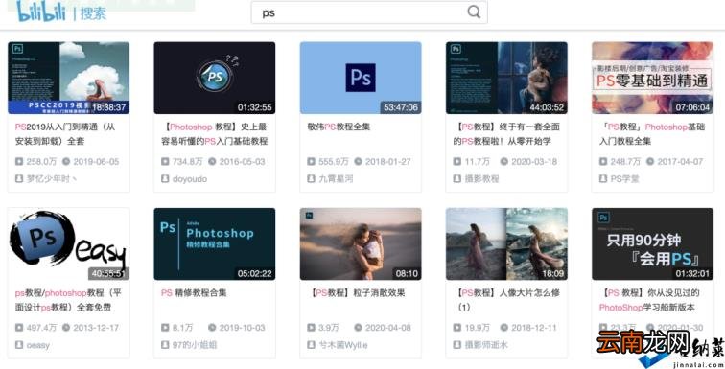Open 只用90分钟会用PS thumbnail
This screenshot has height=369, width=725.
click(652, 243)
